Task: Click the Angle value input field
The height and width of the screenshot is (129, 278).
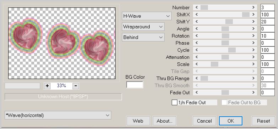Action: (268, 29)
